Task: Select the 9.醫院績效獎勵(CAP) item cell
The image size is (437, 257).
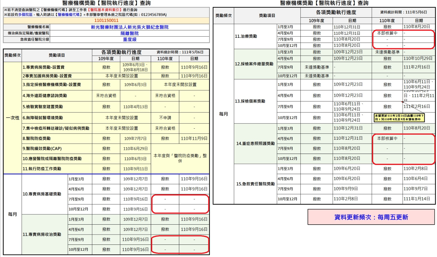Action: coord(57,149)
